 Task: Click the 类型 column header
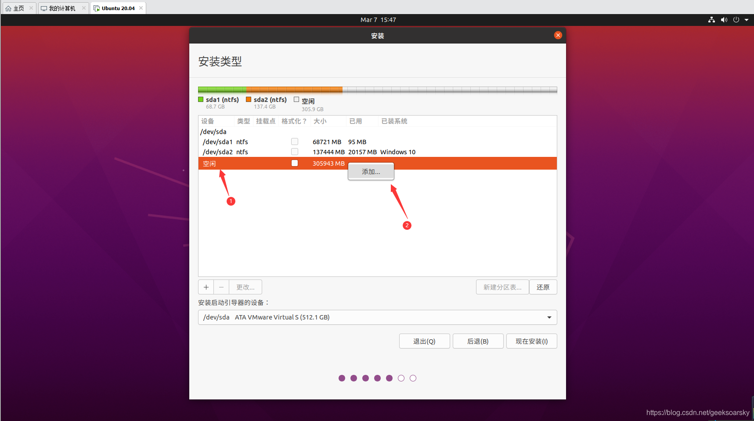244,121
